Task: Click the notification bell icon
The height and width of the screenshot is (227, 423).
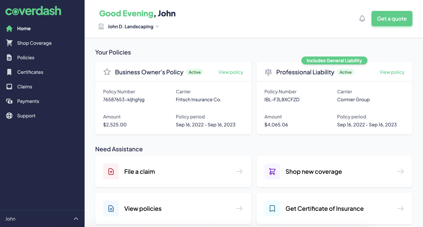Action: click(362, 19)
